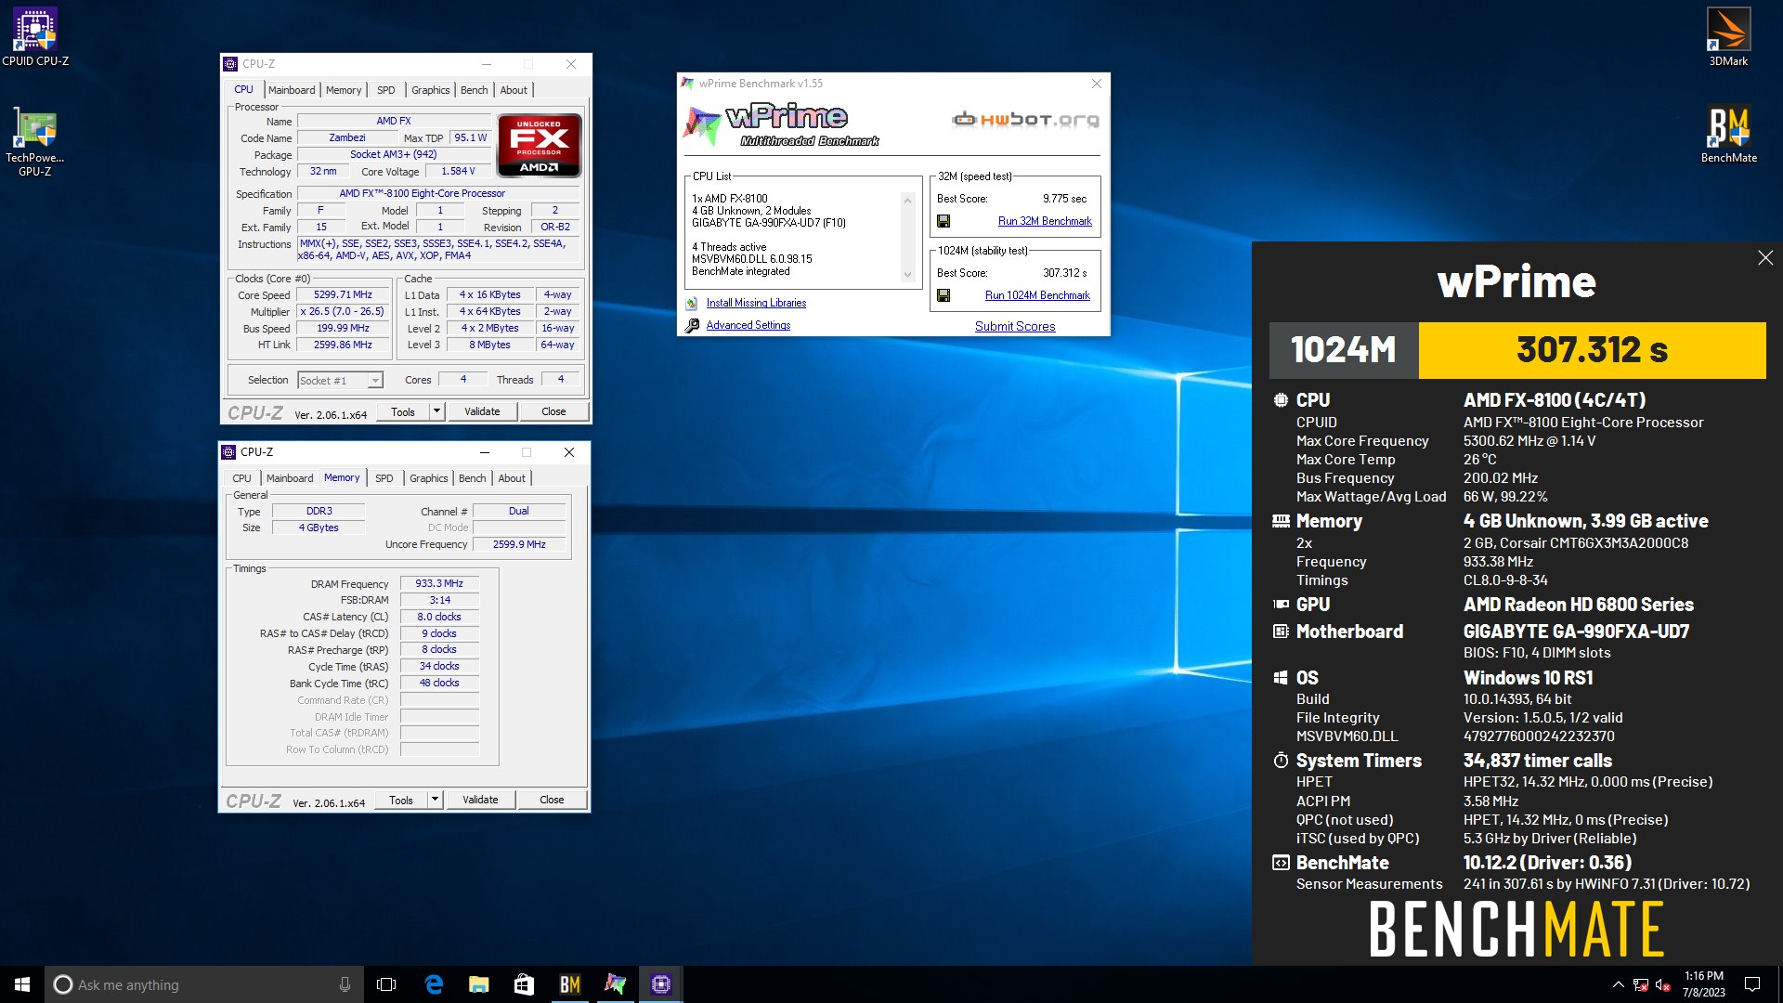Screen dimensions: 1783x1003
Task: Open Bench tab in upper CPU-Z
Action: pyautogui.click(x=475, y=90)
